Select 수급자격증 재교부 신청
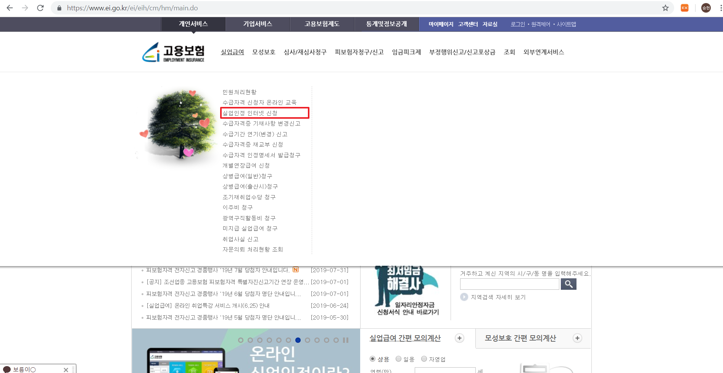The width and height of the screenshot is (723, 373). [x=253, y=144]
